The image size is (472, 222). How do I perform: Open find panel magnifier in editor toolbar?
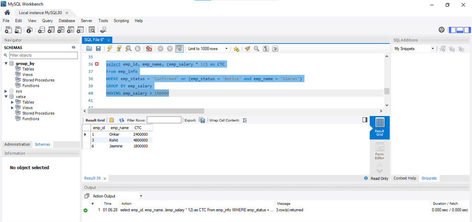[x=256, y=48]
